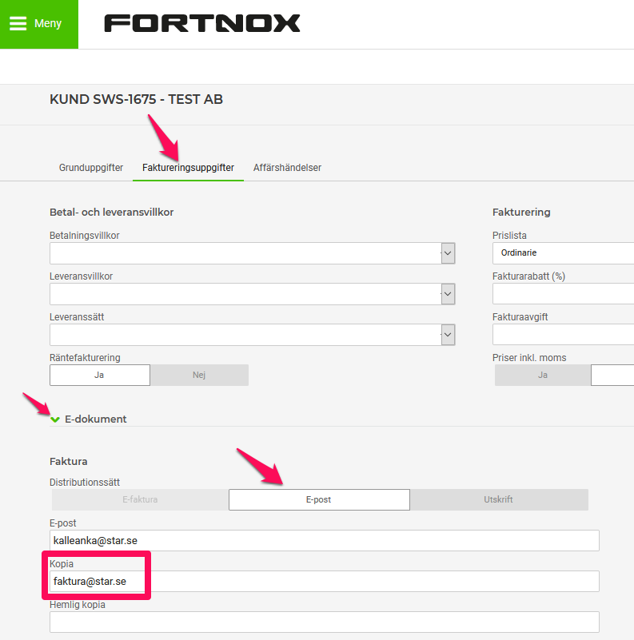Click the Fakturarabatt (%) field
Screen dimensions: 634x640
[564, 294]
